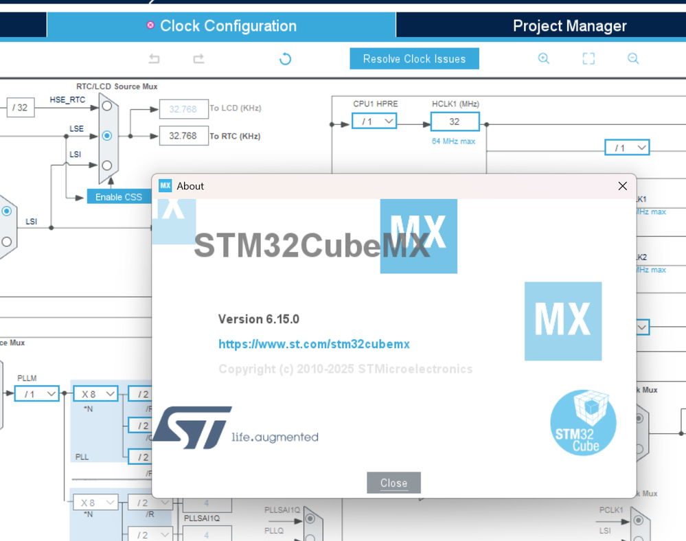Fit clock diagram to window

point(588,58)
